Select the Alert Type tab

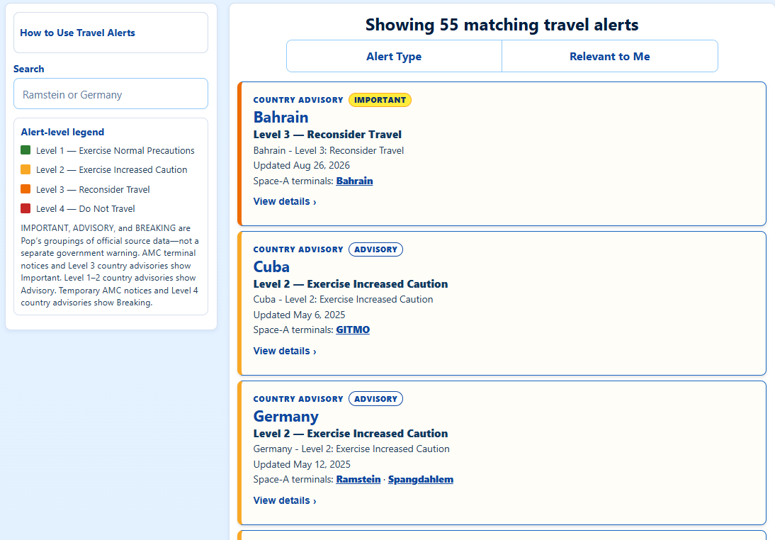(x=394, y=57)
